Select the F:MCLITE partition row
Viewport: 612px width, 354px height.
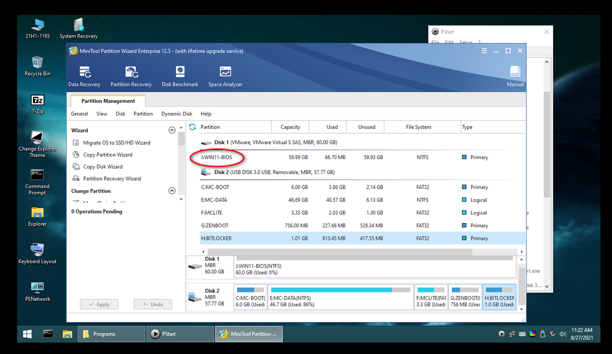(x=362, y=213)
